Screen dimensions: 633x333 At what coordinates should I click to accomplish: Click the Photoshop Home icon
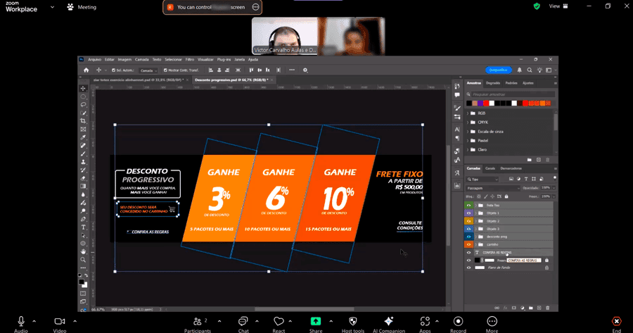86,70
